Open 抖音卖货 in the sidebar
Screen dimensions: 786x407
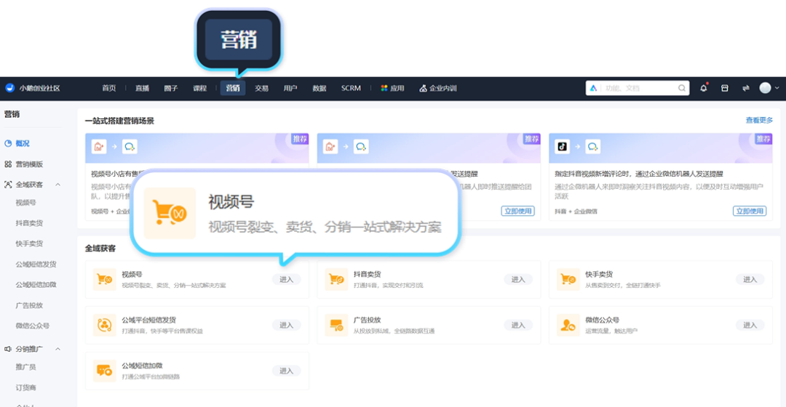tap(29, 223)
